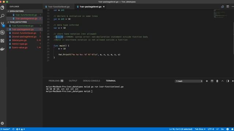Open 3datatypes.go file

[24, 40]
